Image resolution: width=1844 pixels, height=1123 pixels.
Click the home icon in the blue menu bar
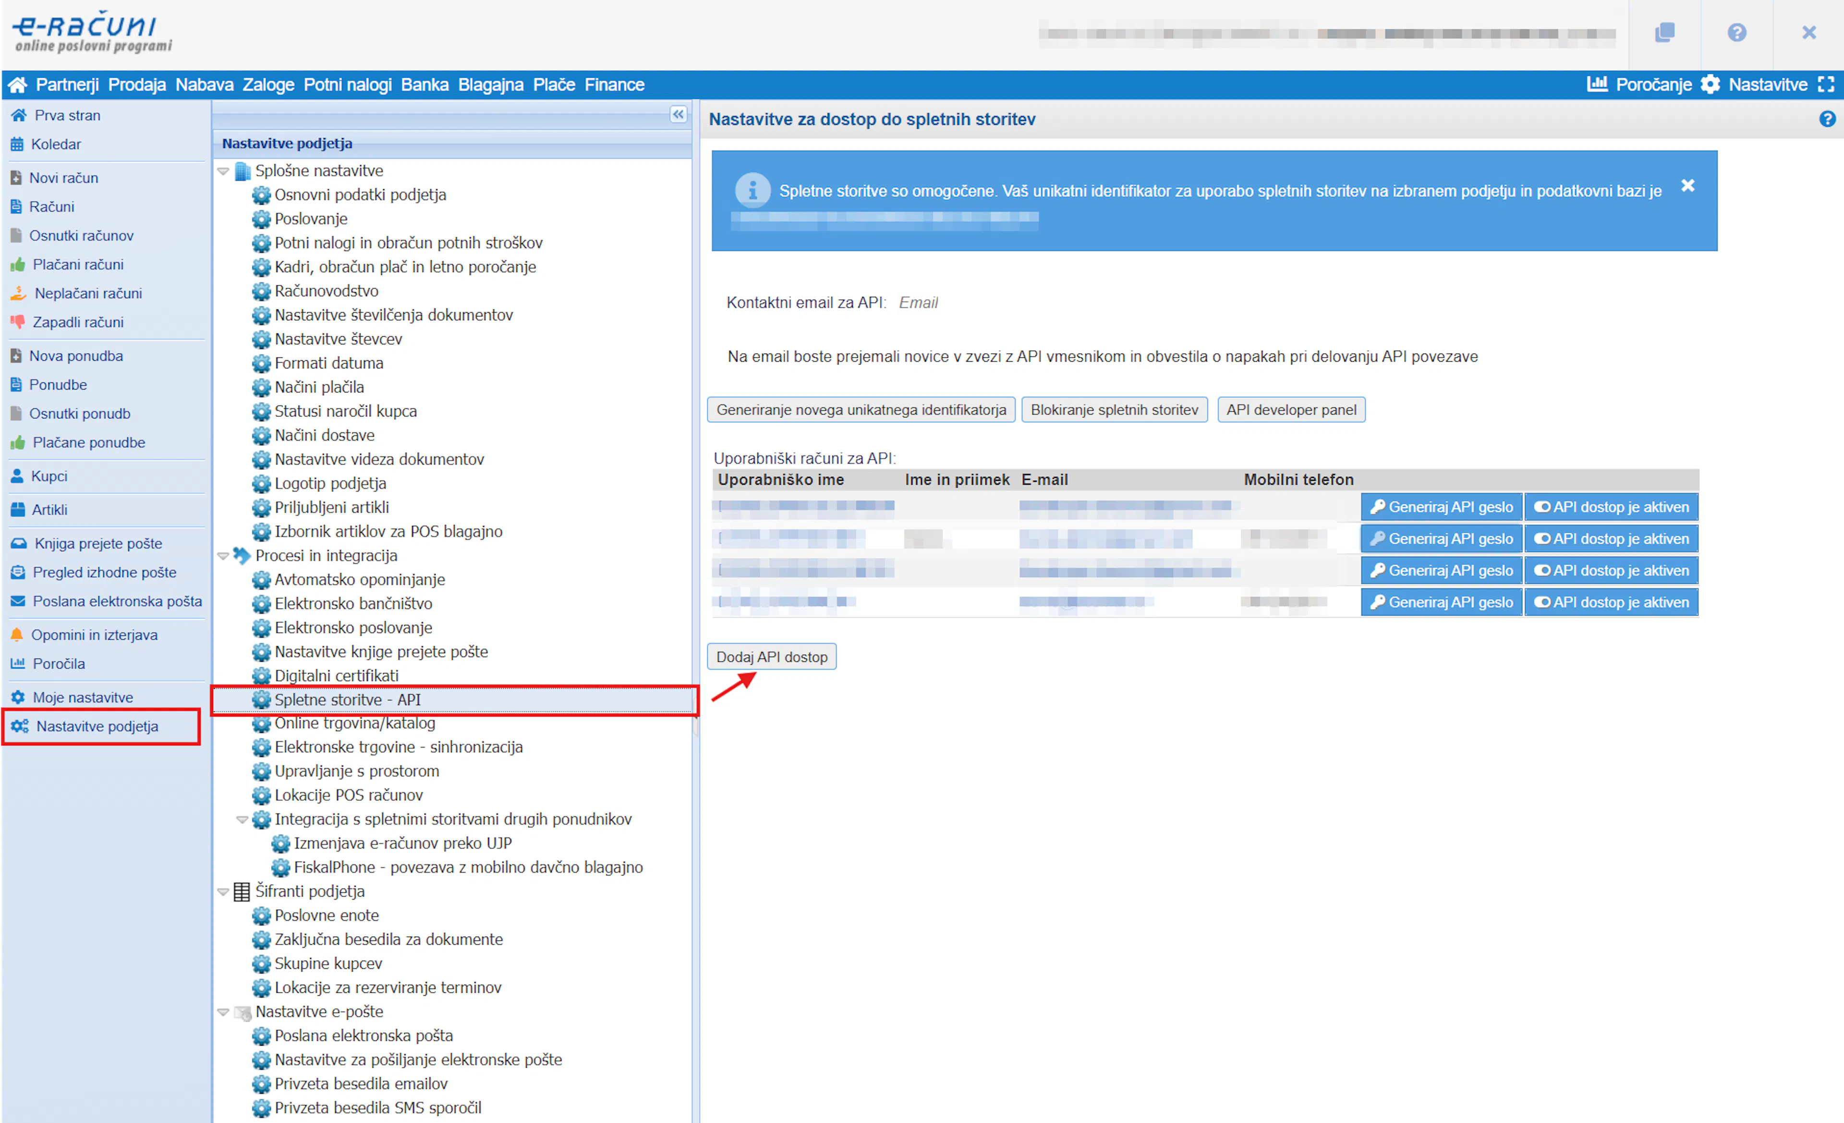tap(17, 85)
